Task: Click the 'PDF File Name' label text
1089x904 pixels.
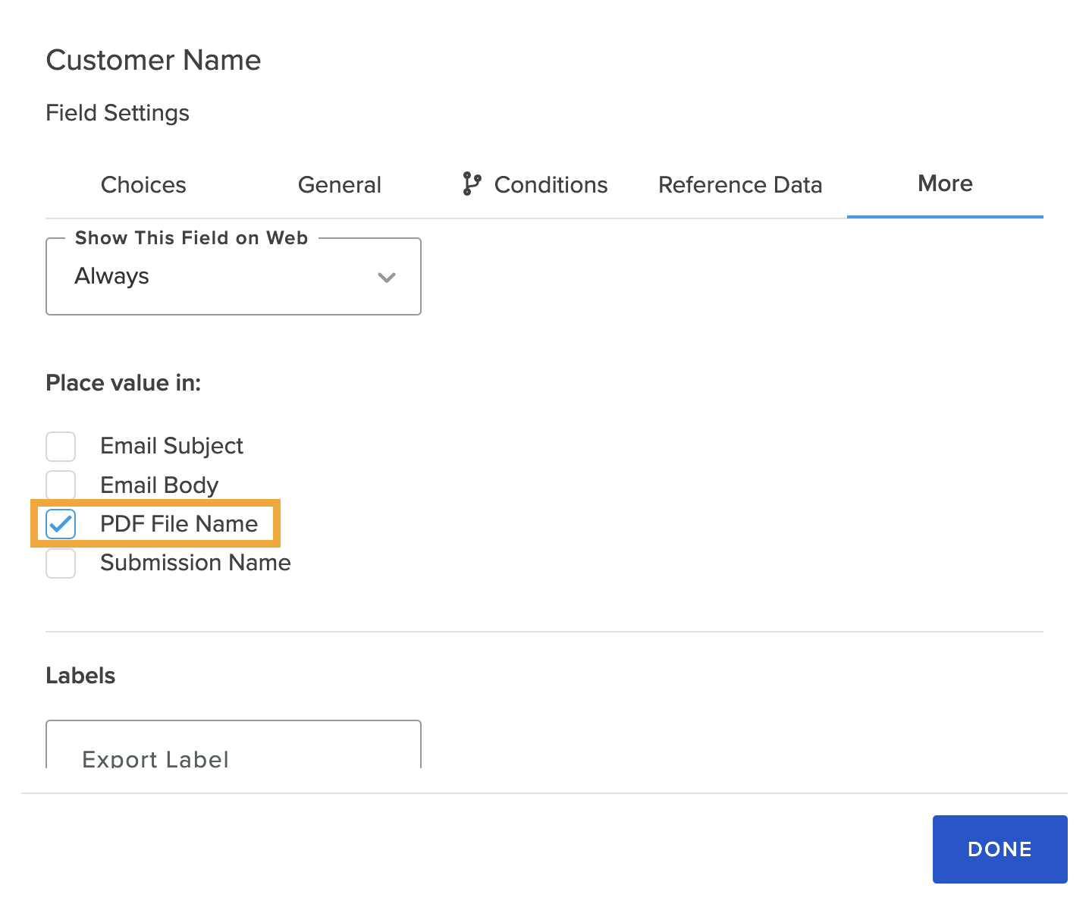Action: (179, 524)
